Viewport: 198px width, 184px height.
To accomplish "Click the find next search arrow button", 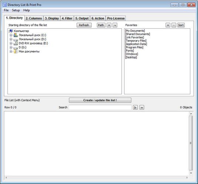I will click(135, 107).
